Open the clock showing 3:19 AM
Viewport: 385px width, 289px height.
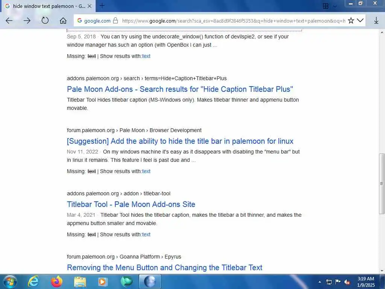tap(366, 282)
